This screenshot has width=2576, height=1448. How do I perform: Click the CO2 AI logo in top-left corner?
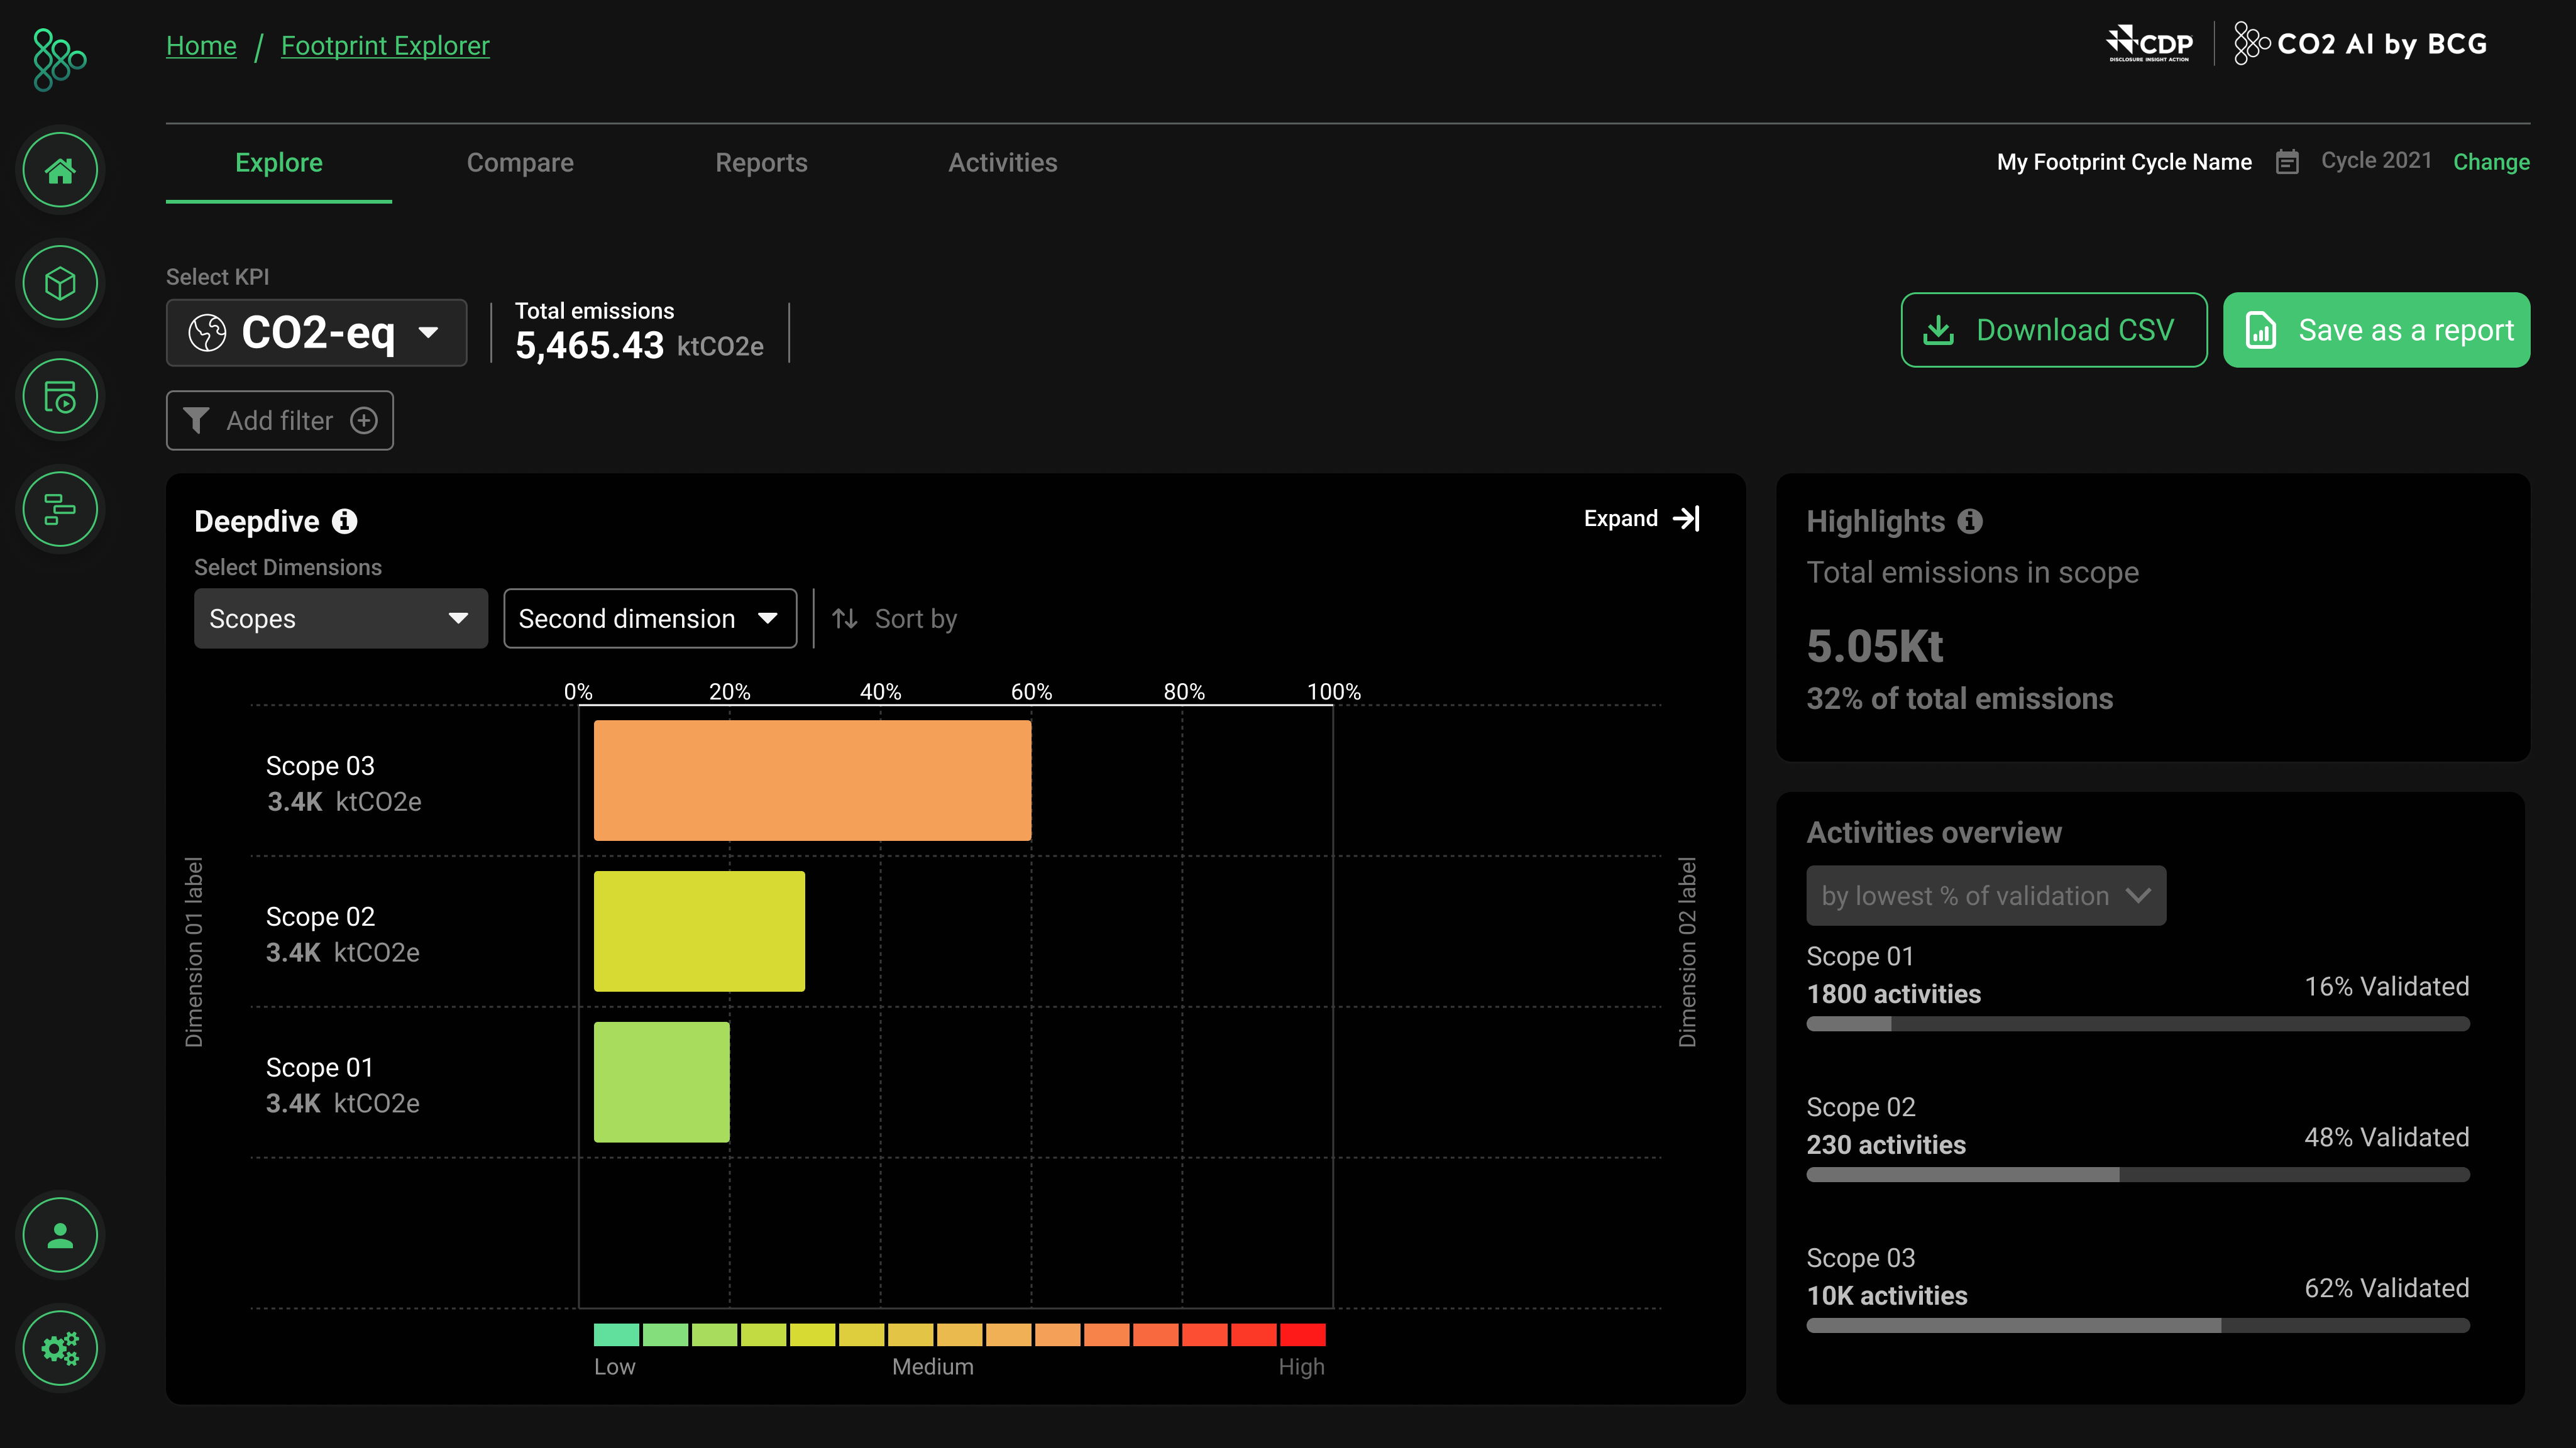click(57, 60)
